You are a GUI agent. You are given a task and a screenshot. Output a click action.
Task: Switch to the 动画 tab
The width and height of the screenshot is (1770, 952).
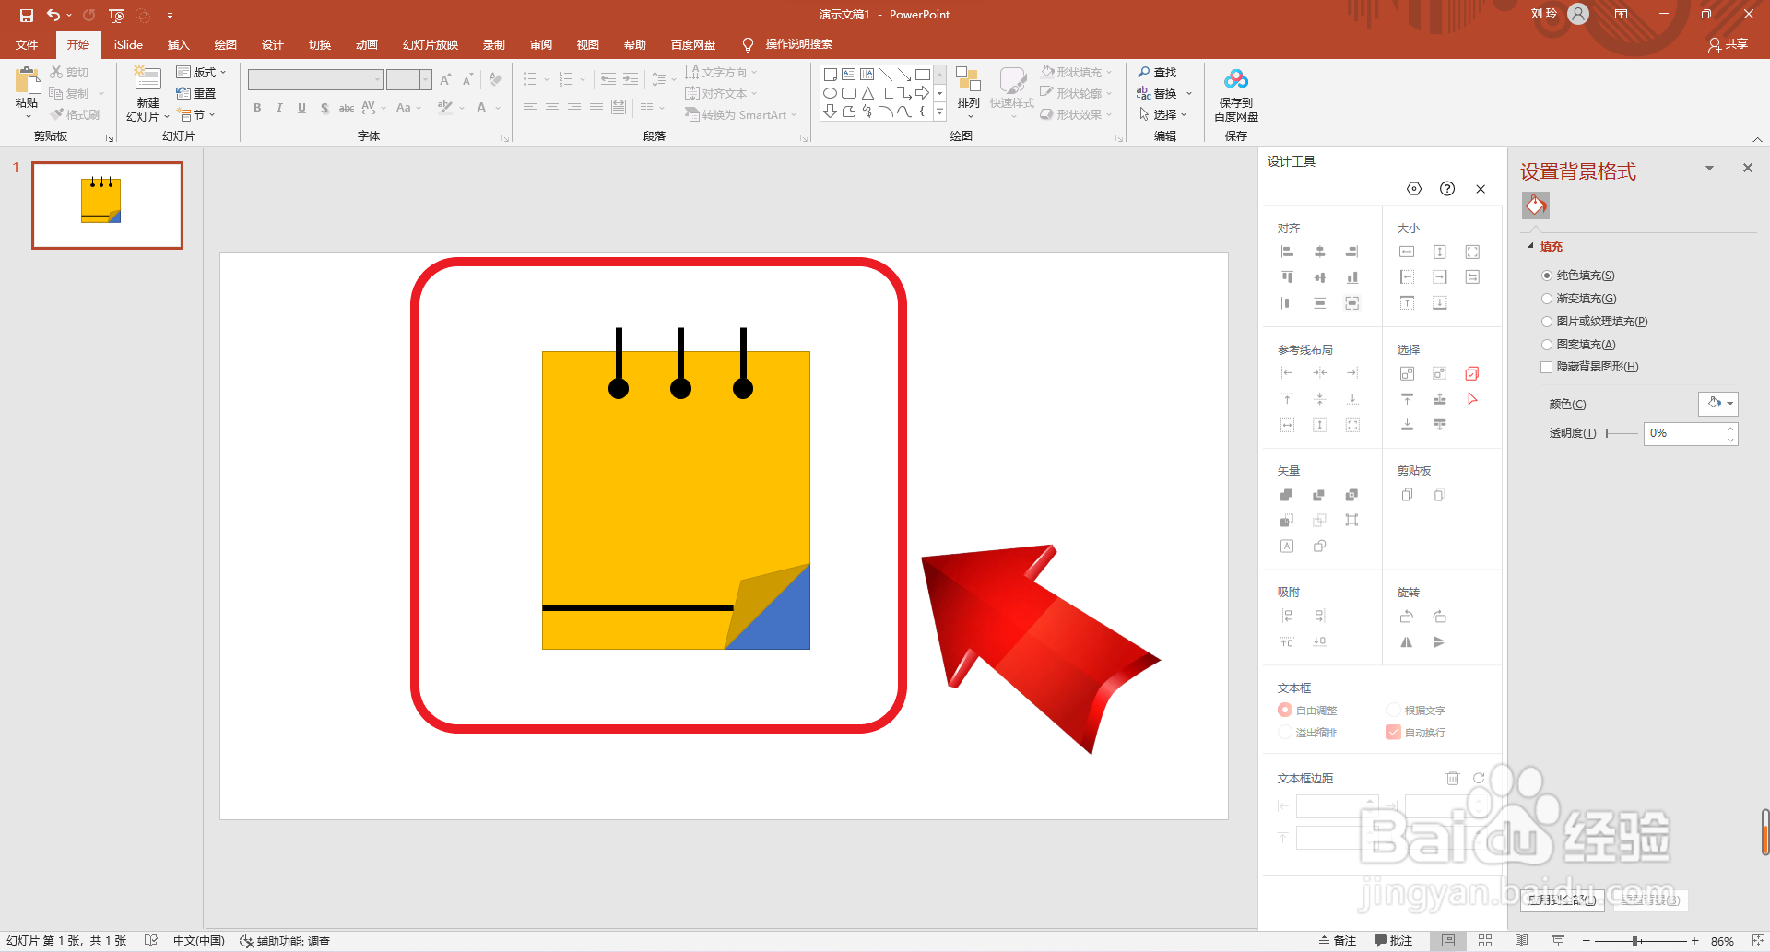click(x=366, y=44)
